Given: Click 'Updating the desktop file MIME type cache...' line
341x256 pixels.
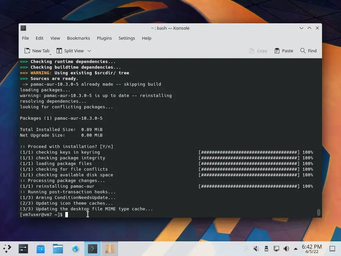Looking at the screenshot, I should pyautogui.click(x=86, y=209).
